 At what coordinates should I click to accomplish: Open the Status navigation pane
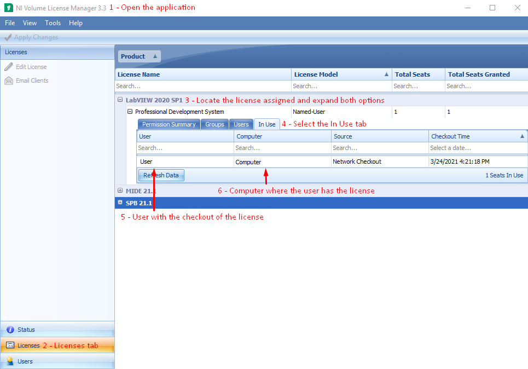(x=57, y=330)
